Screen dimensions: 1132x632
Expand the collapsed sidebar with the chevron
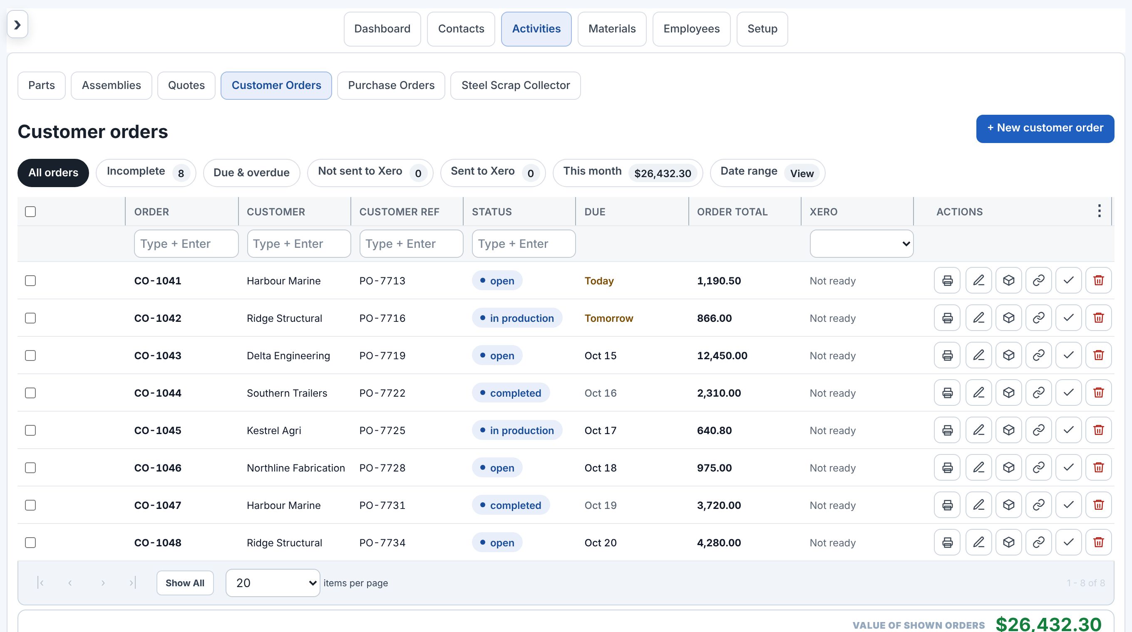17,25
